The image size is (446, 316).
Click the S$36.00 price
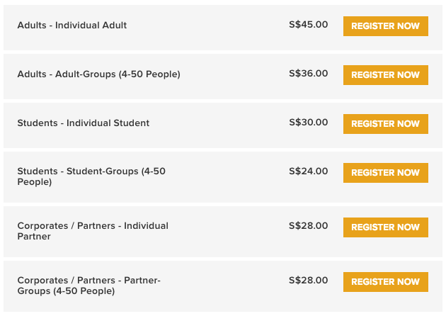pyautogui.click(x=309, y=74)
